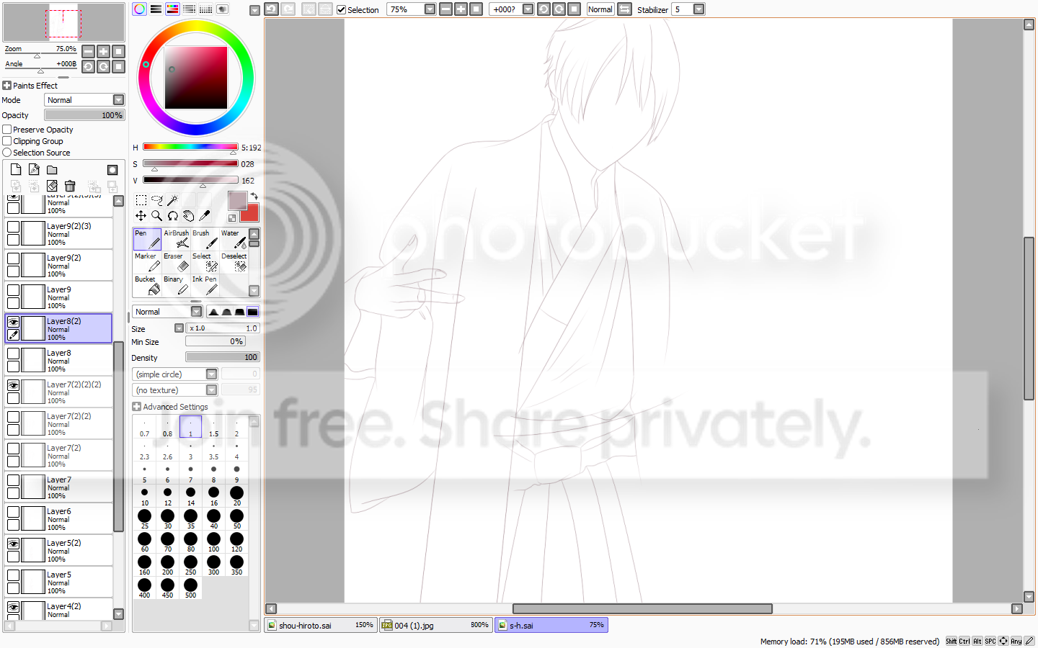Viewport: 1038px width, 648px height.
Task: Hide Layer8(2) using its eye icon
Action: pyautogui.click(x=13, y=322)
